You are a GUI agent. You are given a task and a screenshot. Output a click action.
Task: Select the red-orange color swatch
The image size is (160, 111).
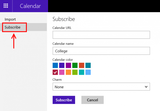[82, 65]
